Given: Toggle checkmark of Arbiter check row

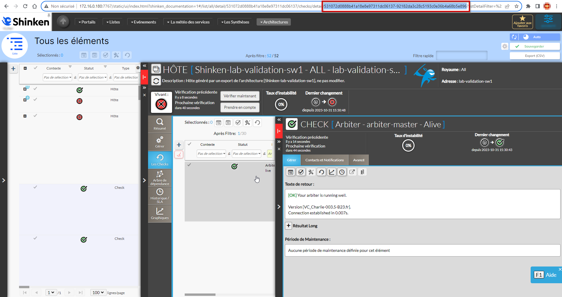Looking at the screenshot, I should click(189, 165).
